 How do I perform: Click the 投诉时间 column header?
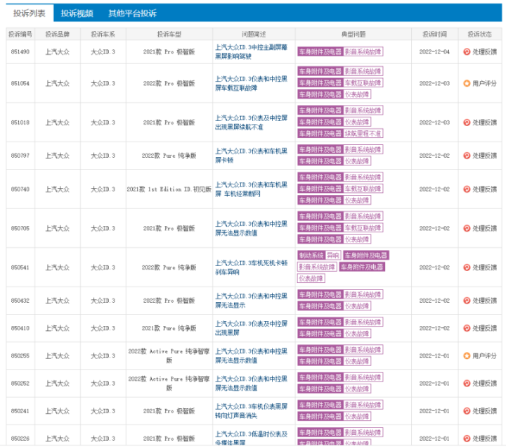[434, 34]
